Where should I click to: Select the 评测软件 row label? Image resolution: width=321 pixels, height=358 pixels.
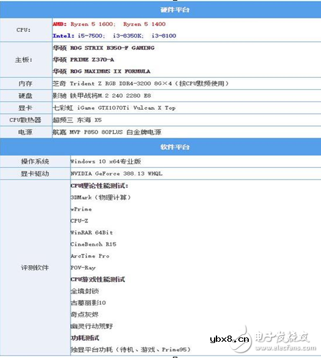point(35,268)
